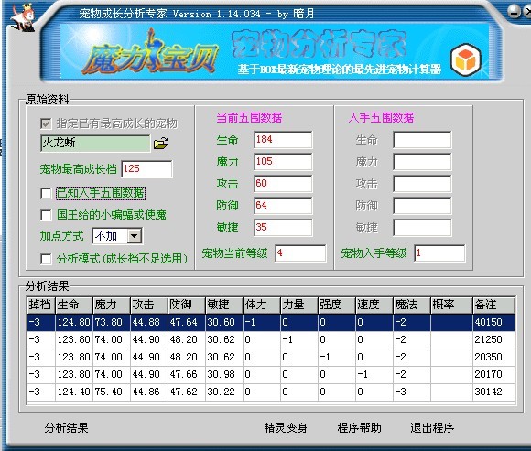This screenshot has height=451, width=531.
Task: Click the 分析结果 button
Action: pyautogui.click(x=66, y=427)
